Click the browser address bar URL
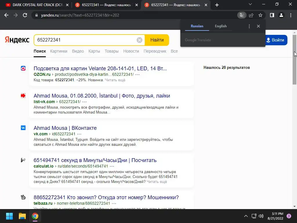 [80, 15]
